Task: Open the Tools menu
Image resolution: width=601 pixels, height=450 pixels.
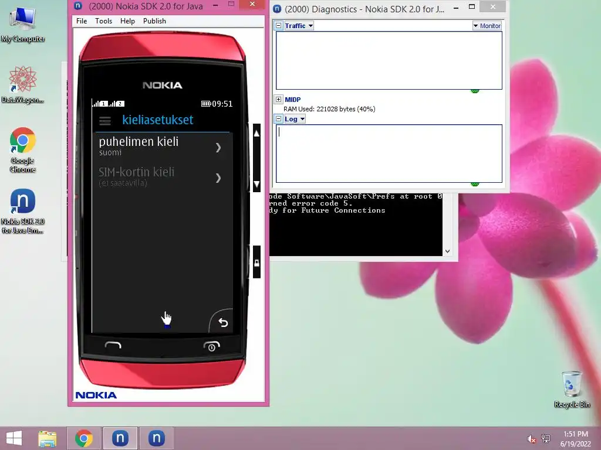Action: 103,21
